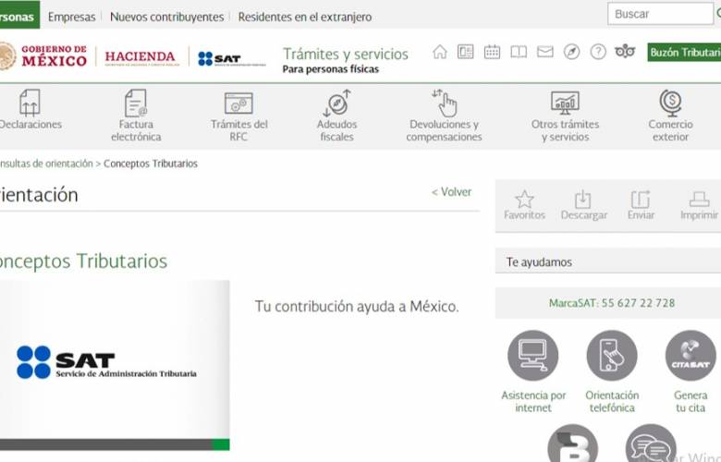Image resolution: width=721 pixels, height=462 pixels.
Task: Click the open book icon
Action: point(519,52)
